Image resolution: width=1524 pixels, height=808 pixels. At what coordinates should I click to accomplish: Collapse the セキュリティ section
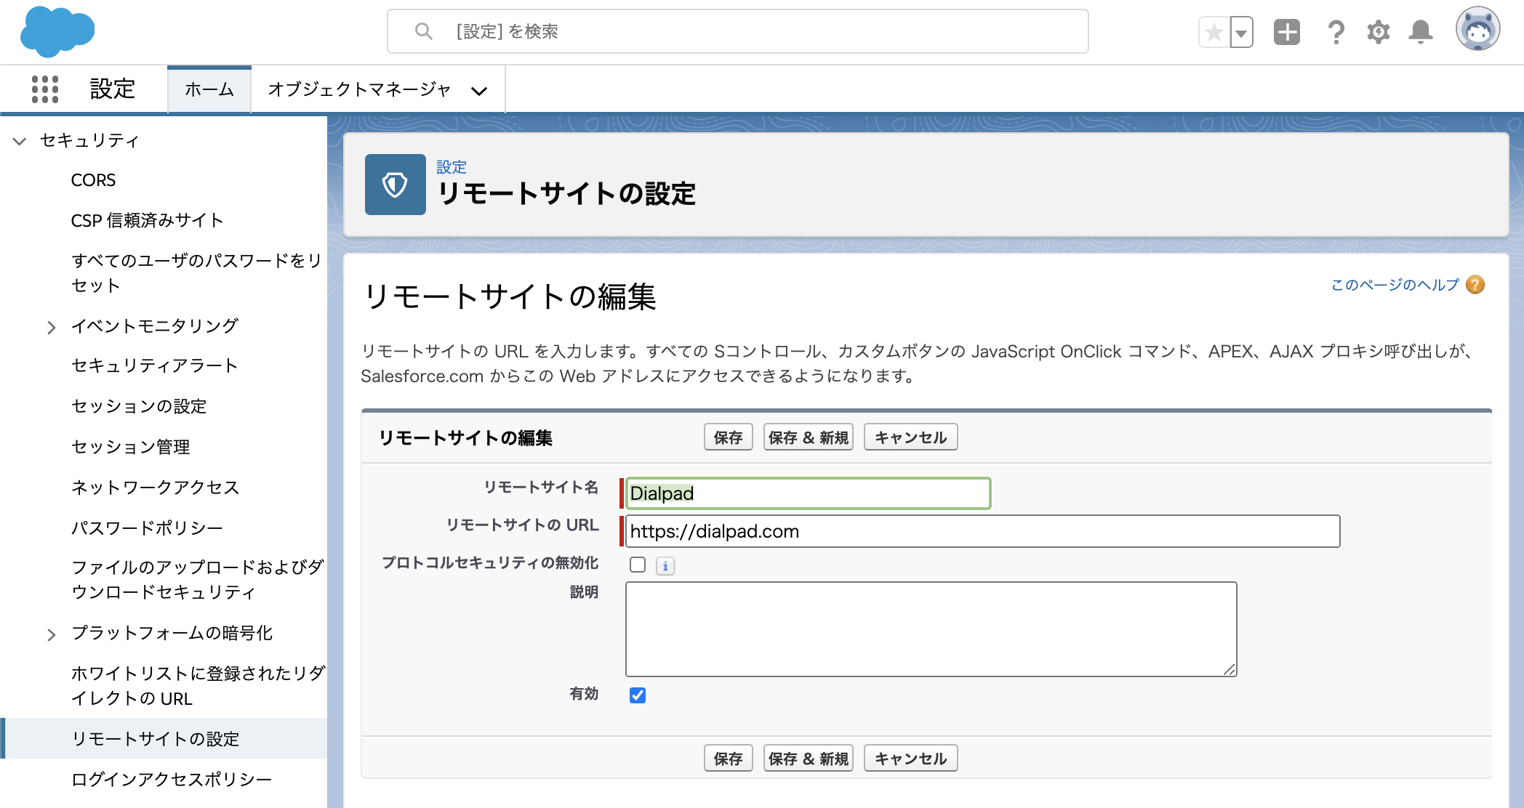[20, 141]
